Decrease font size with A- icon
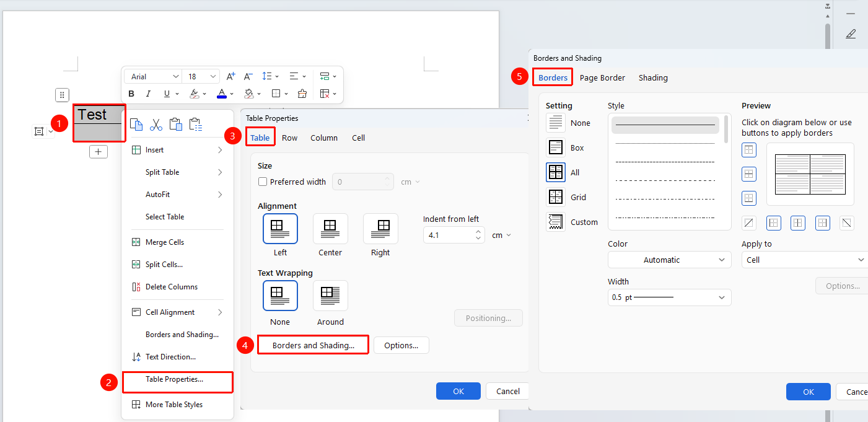868x422 pixels. pyautogui.click(x=248, y=76)
